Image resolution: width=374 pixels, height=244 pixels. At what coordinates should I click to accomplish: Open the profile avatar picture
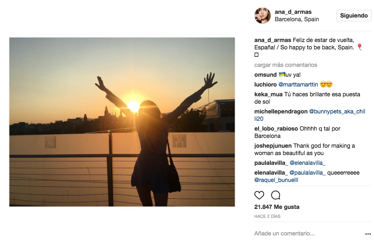[x=263, y=16]
